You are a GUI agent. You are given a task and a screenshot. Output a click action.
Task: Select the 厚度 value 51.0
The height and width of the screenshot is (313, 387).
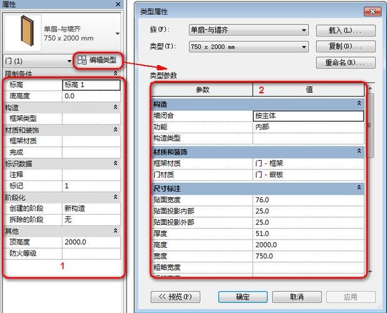[x=308, y=234]
